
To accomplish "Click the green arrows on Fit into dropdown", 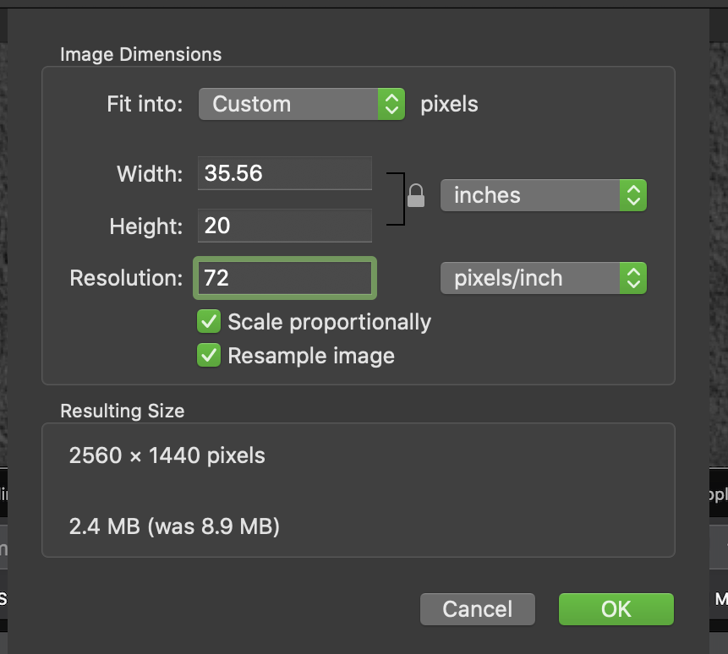I will click(x=391, y=104).
